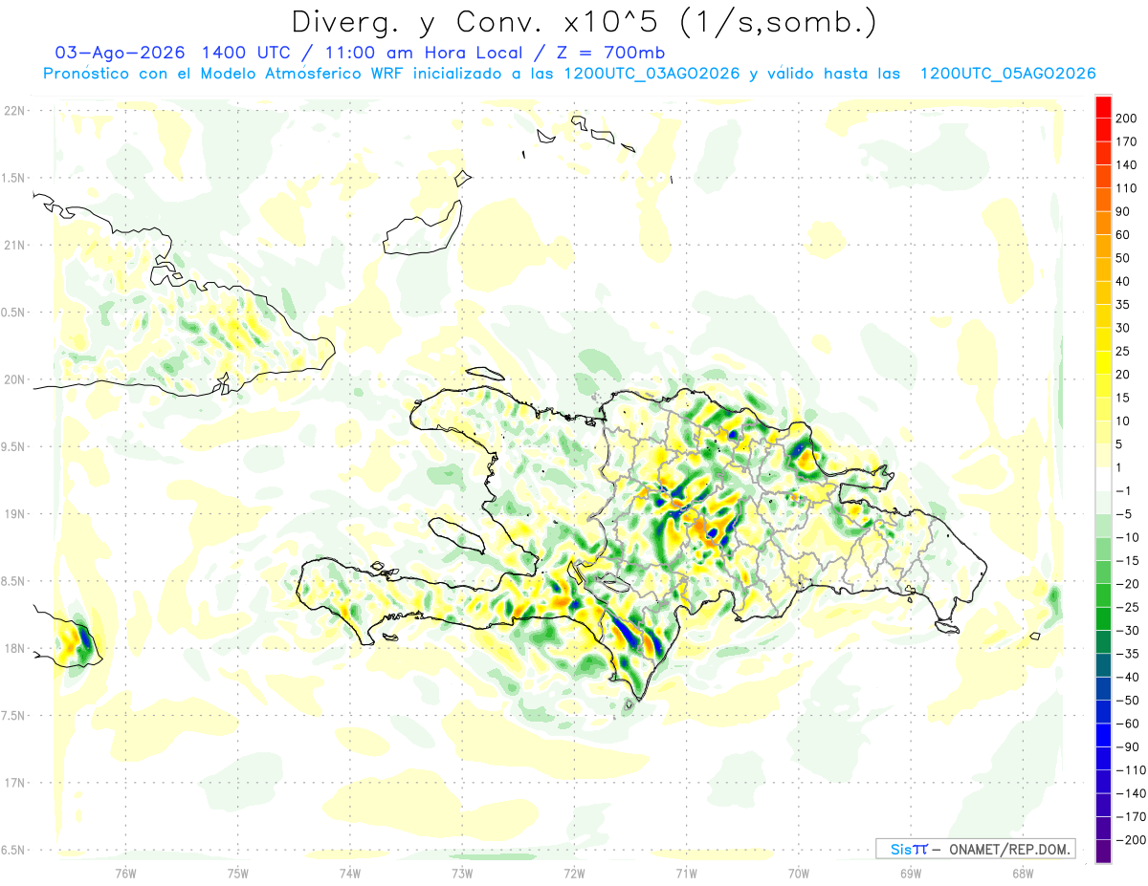Click the "69W" longitude label

tap(911, 874)
